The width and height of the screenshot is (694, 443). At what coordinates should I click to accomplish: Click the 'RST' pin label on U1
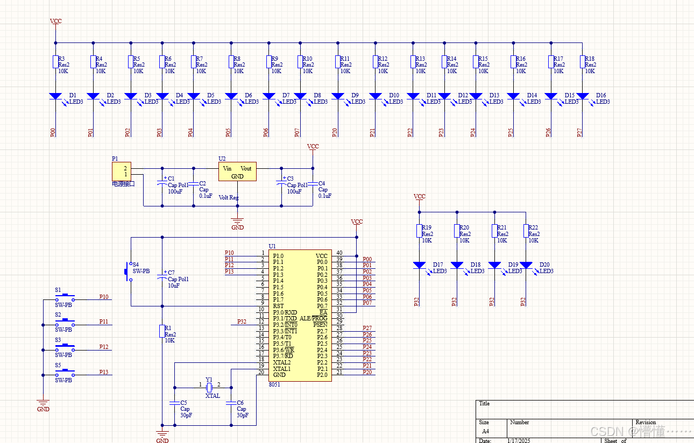pyautogui.click(x=278, y=306)
